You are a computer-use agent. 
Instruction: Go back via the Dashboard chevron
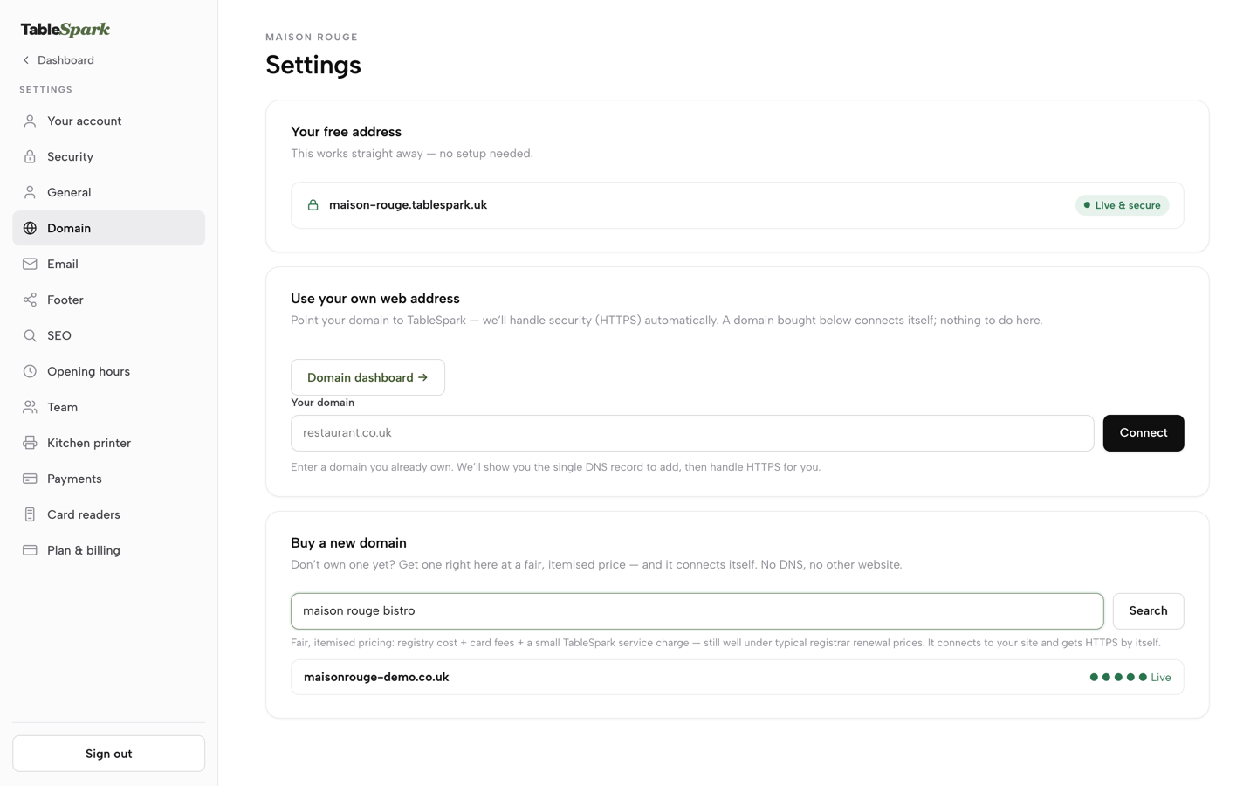(x=26, y=60)
